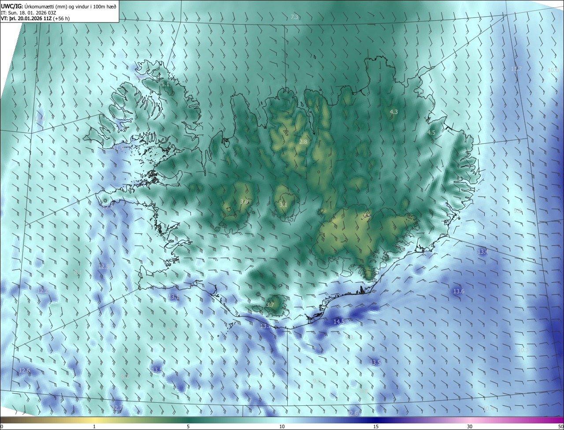Click the 11.4 value label

point(41,119)
